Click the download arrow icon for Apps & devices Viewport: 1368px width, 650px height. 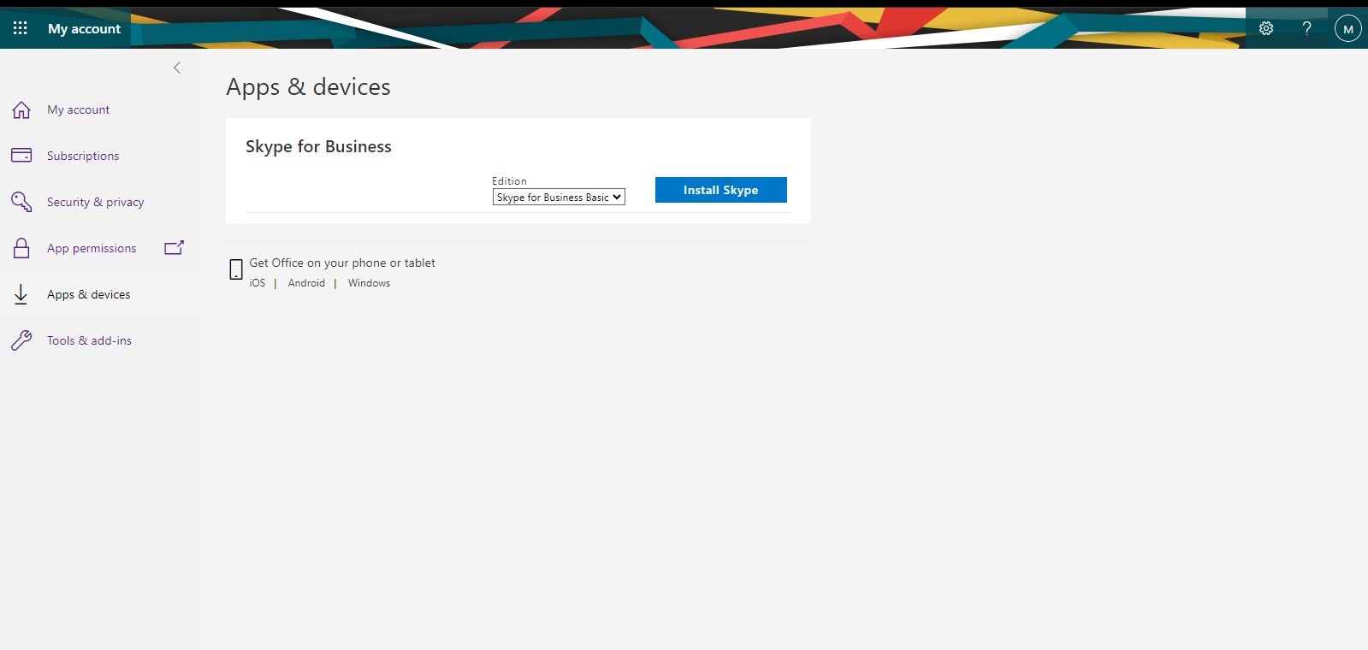(x=21, y=294)
